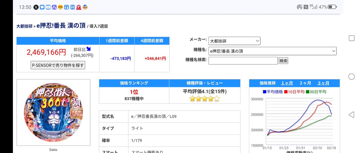Click the -473,183円 one-week difference value
Image resolution: width=360 pixels, height=153 pixels.
pos(121,59)
